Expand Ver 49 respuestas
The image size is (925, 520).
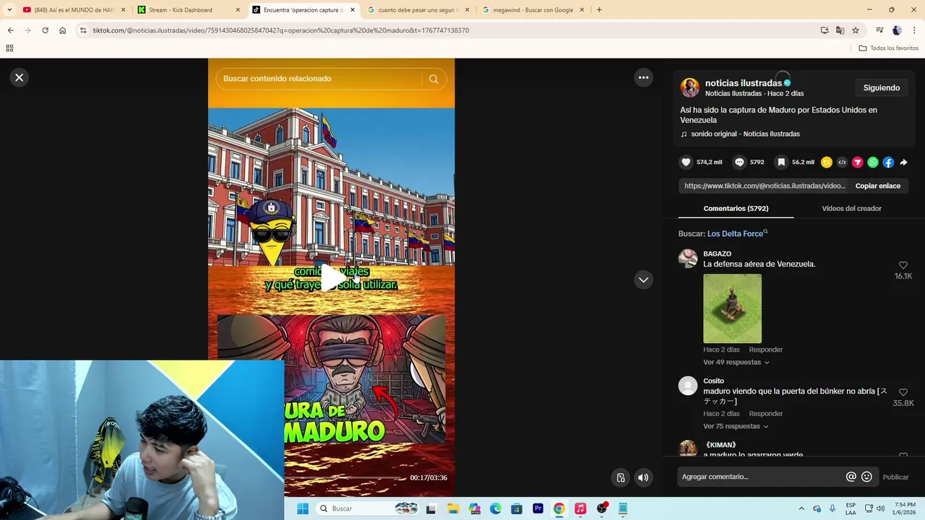tap(736, 362)
